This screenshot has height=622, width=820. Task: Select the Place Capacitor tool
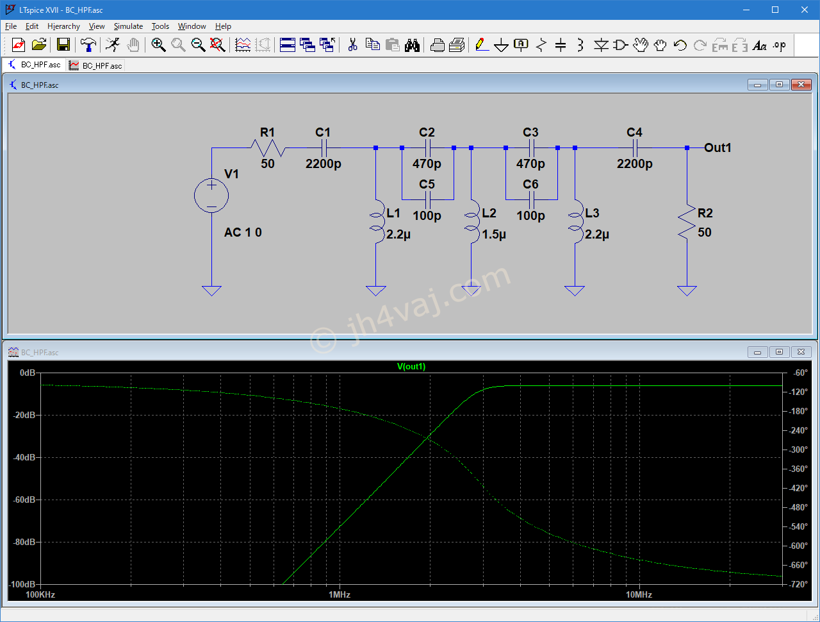pyautogui.click(x=561, y=45)
